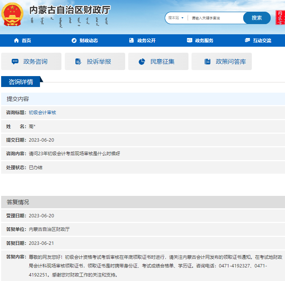Viewport: 285px width, 281px height.
Task: Click the keyword search input field
Action: click(x=216, y=18)
